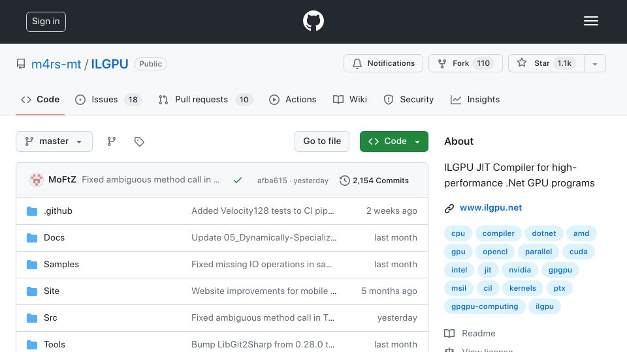627x352 pixels.
Task: Click the Readme book icon
Action: click(449, 333)
